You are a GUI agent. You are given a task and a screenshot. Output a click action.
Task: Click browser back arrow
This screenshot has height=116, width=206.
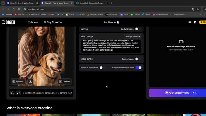[3, 9]
